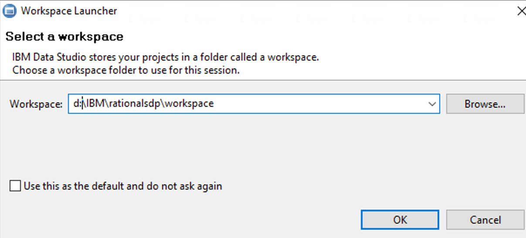
Task: Click the 'Select a workspace' heading
Action: (64, 37)
